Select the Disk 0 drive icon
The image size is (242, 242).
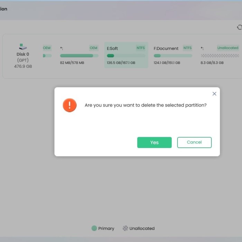tap(23, 47)
